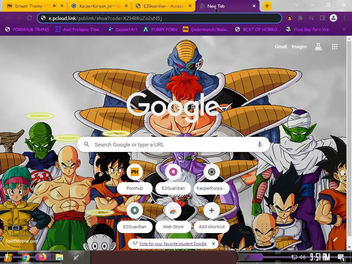Go back with the back arrow
Screen dimensions: 352x264
tap(8, 18)
